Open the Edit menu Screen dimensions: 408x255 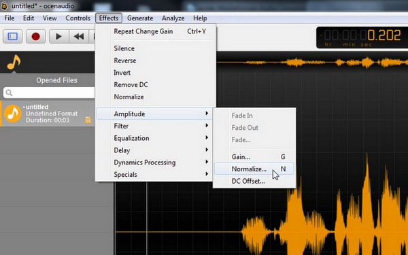point(29,18)
